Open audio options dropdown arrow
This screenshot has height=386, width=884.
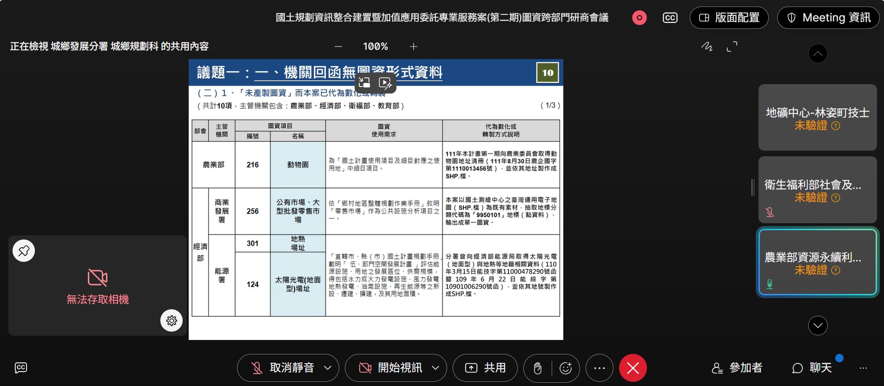tap(328, 368)
